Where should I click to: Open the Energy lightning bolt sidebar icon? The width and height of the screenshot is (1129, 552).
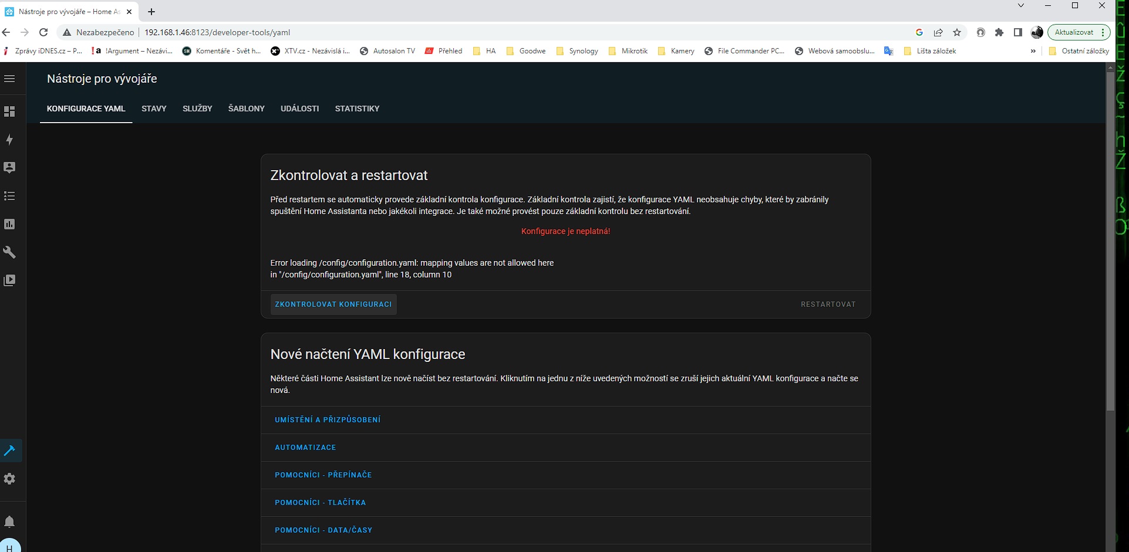tap(9, 140)
